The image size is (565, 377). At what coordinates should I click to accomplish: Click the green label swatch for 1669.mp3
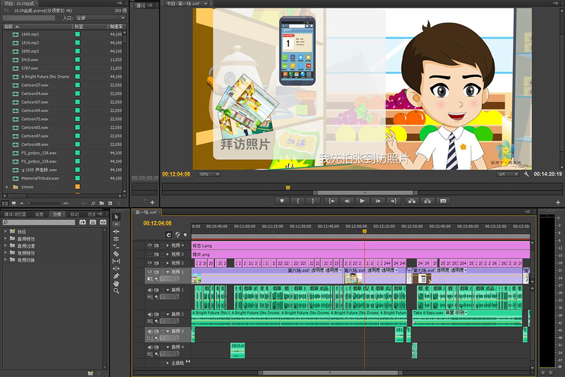click(77, 34)
